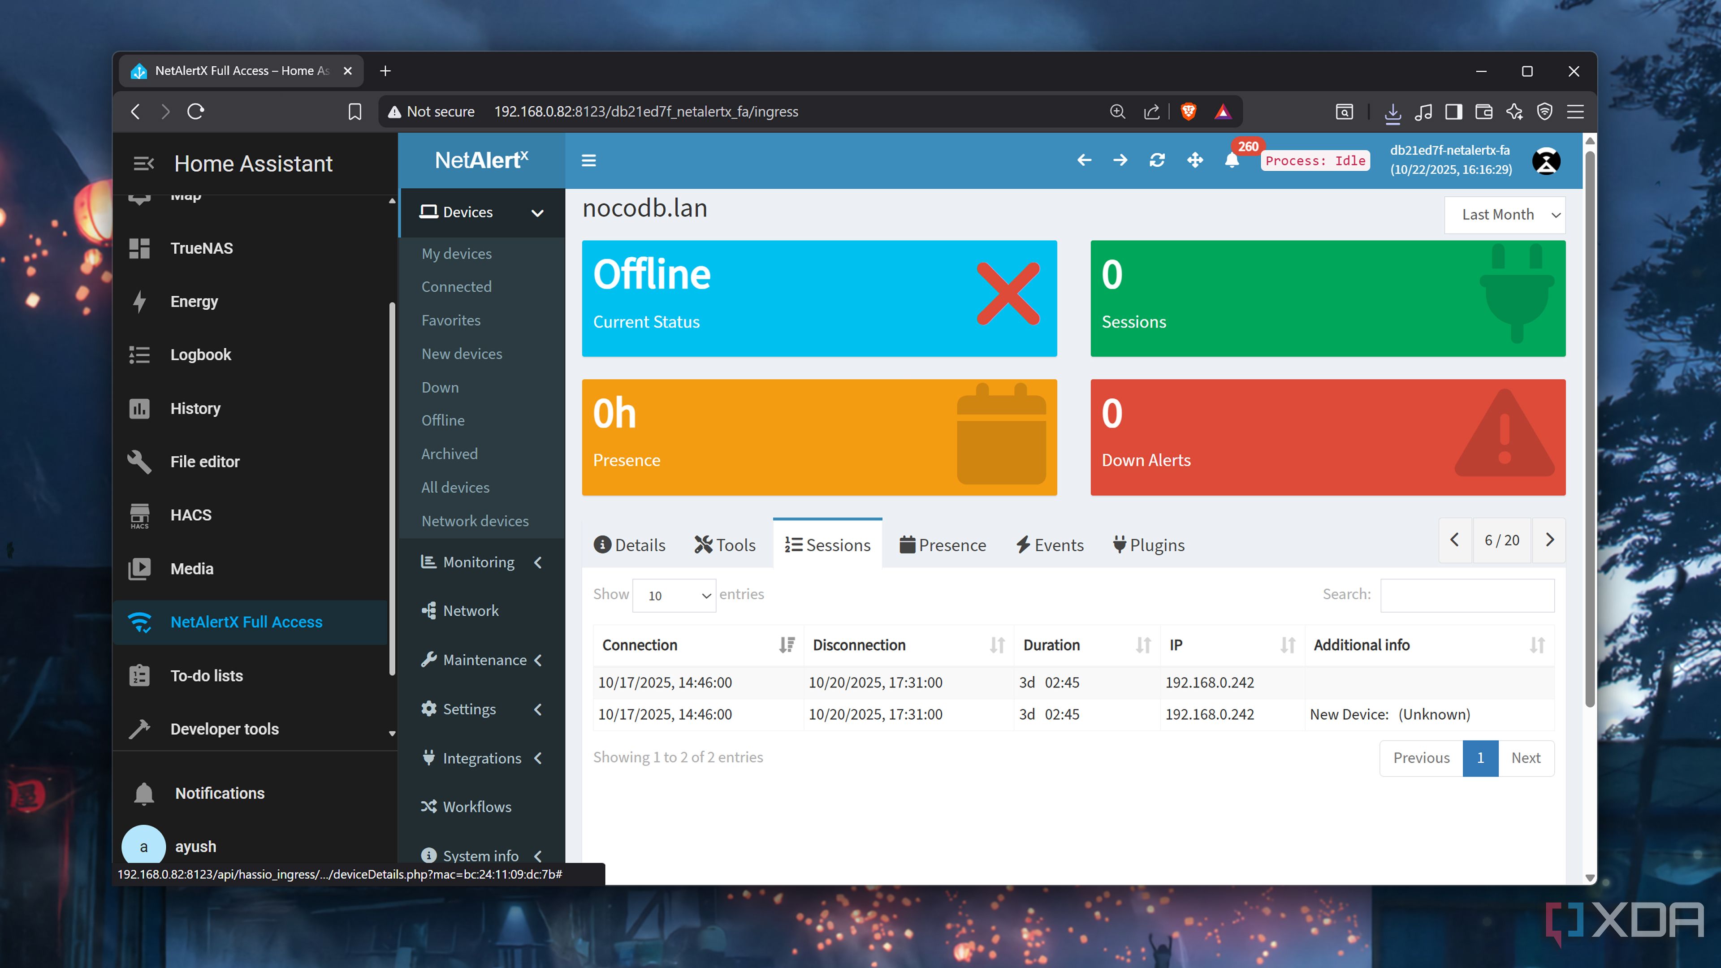Screen dimensions: 1721x968
Task: Open Brave Leo AI sparkle icon
Action: [1514, 112]
